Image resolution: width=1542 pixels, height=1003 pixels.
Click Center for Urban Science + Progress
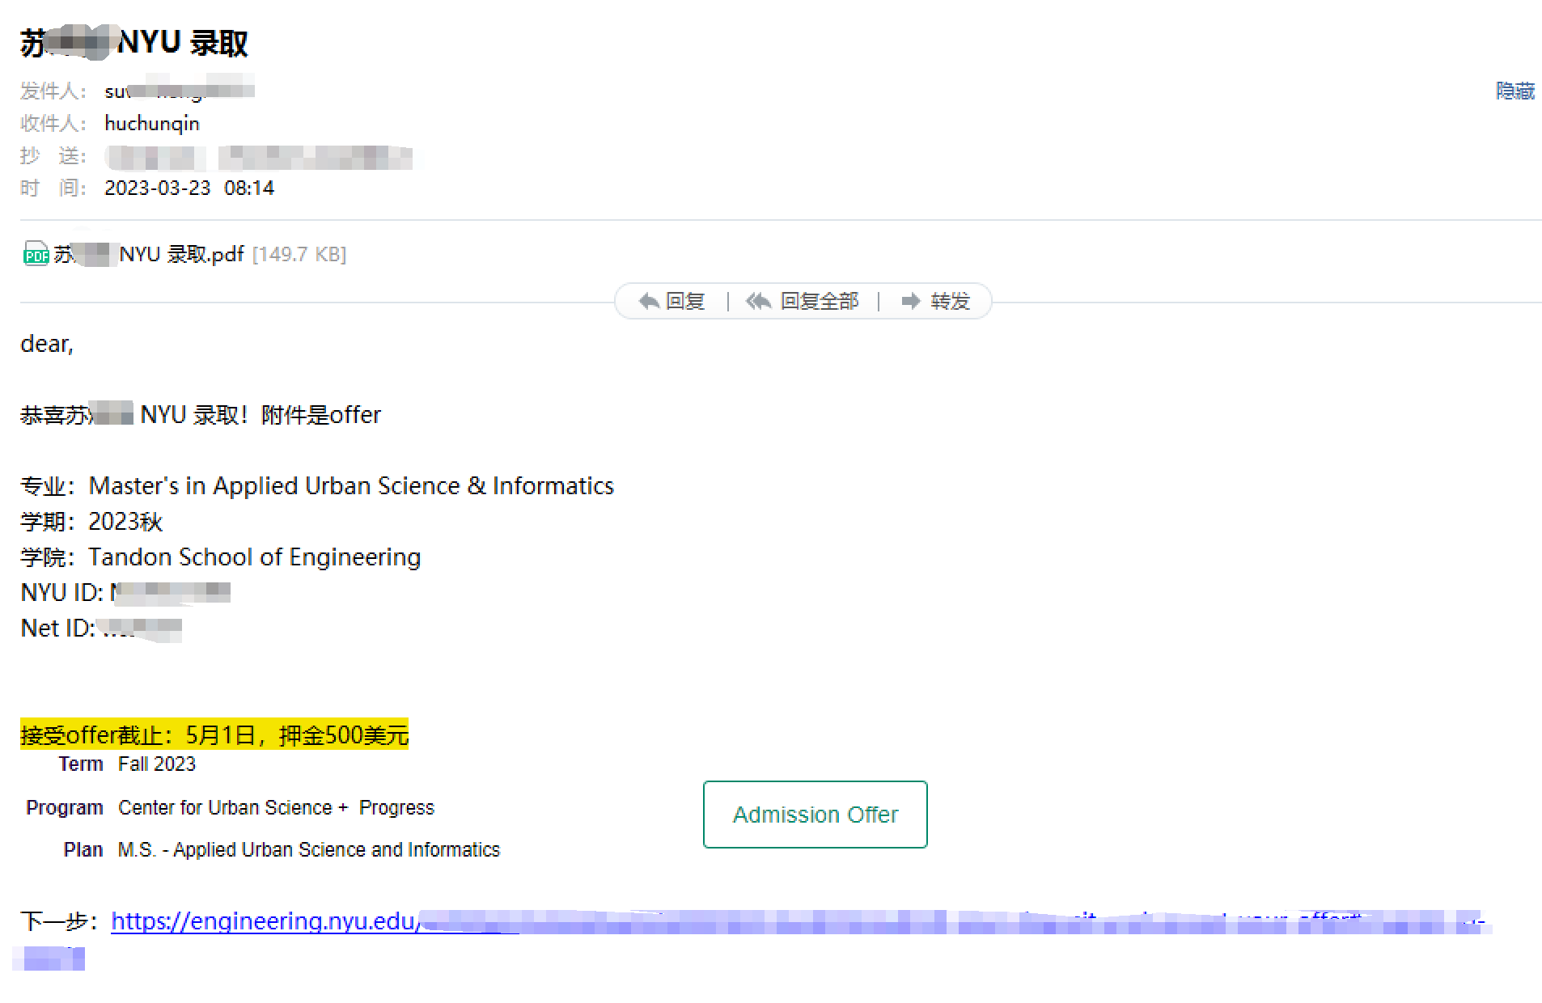276,808
